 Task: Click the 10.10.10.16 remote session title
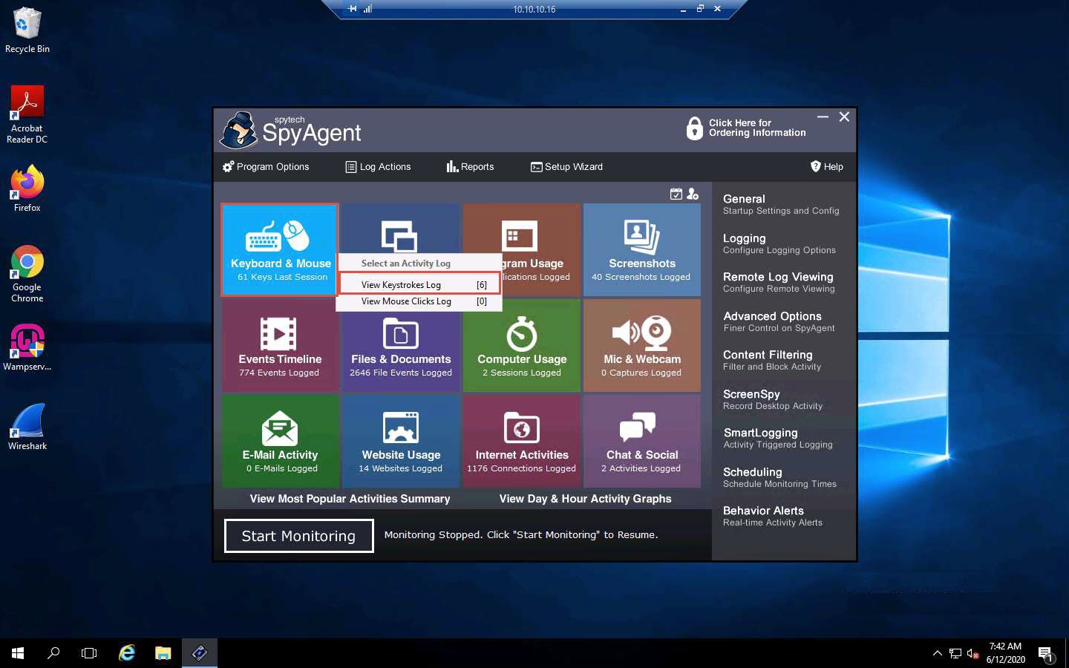point(534,10)
